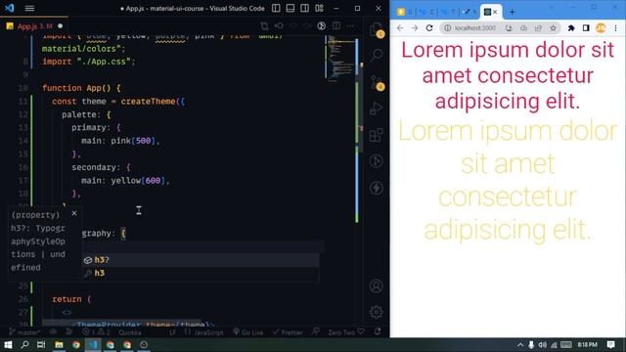626x352 pixels.
Task: Bookmark the page with star icon
Action: 553,28
